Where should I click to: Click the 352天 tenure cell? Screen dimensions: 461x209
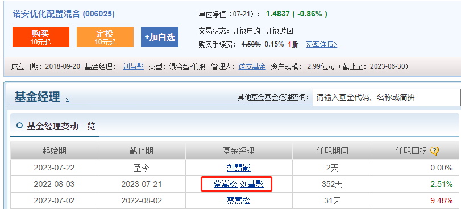[x=332, y=185]
